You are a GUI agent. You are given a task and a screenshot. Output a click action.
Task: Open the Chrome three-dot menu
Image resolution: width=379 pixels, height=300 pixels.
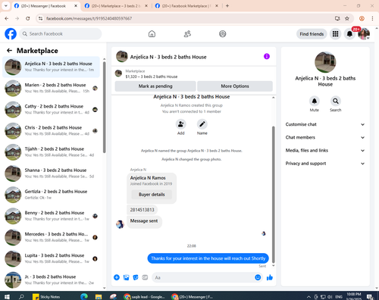tap(372, 18)
